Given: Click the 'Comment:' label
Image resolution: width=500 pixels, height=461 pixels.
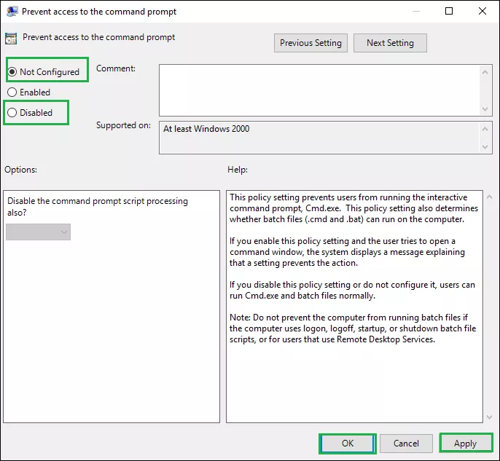Looking at the screenshot, I should click(x=116, y=68).
